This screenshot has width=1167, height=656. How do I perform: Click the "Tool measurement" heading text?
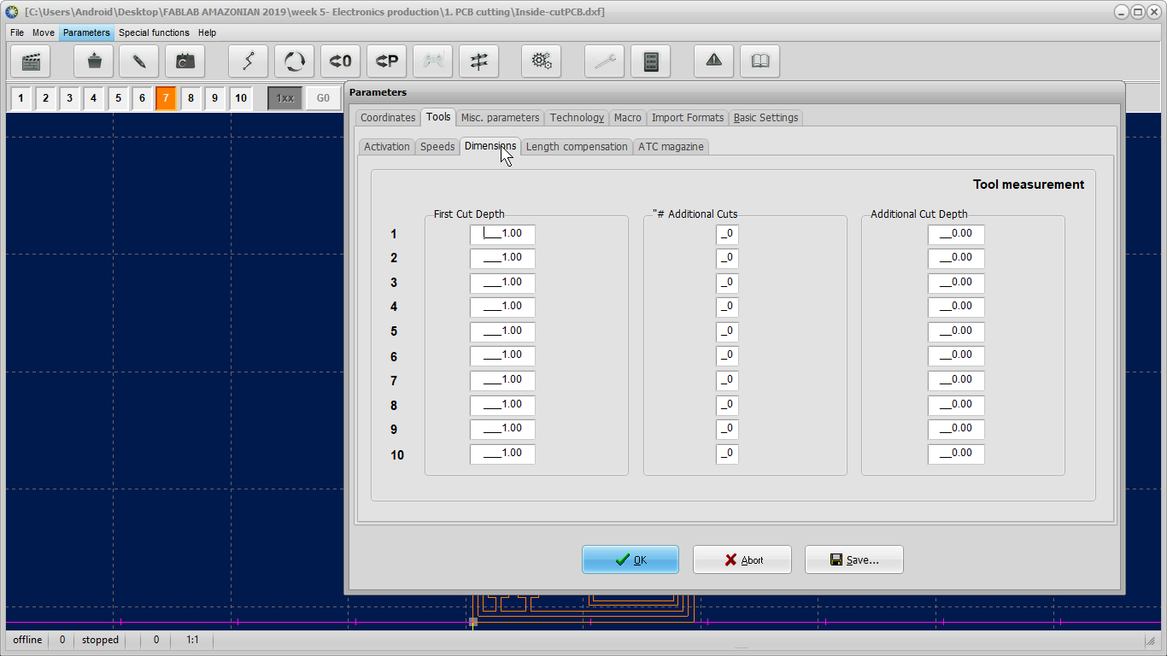point(1029,184)
